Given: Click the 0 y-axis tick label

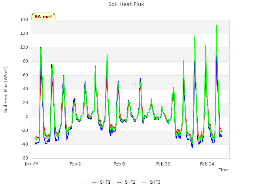Looking at the screenshot, I should (27, 117).
